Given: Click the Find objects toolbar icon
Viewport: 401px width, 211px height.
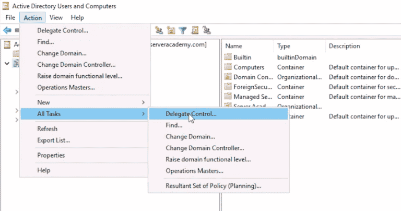Looking at the screenshot, I should [194, 30].
